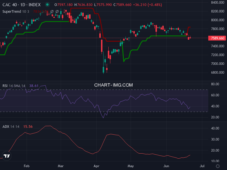Click the ADX value 15.56
227x170 pixels.
(x=28, y=127)
